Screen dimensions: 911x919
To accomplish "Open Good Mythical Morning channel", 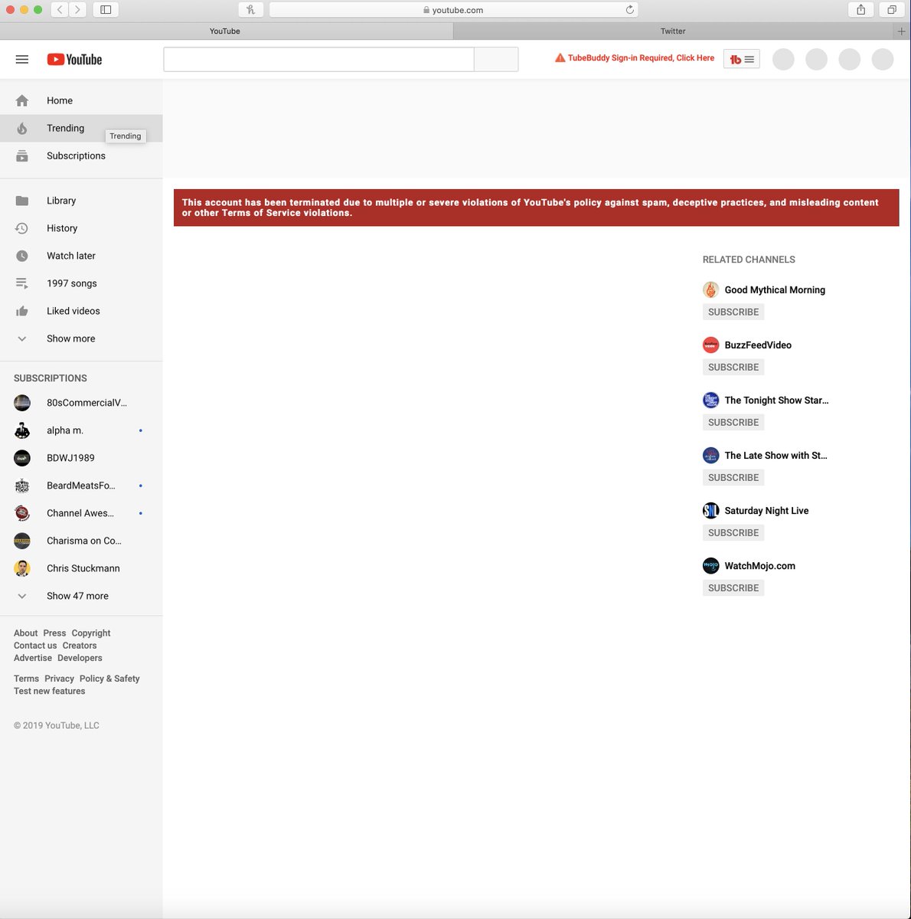I will 775,289.
